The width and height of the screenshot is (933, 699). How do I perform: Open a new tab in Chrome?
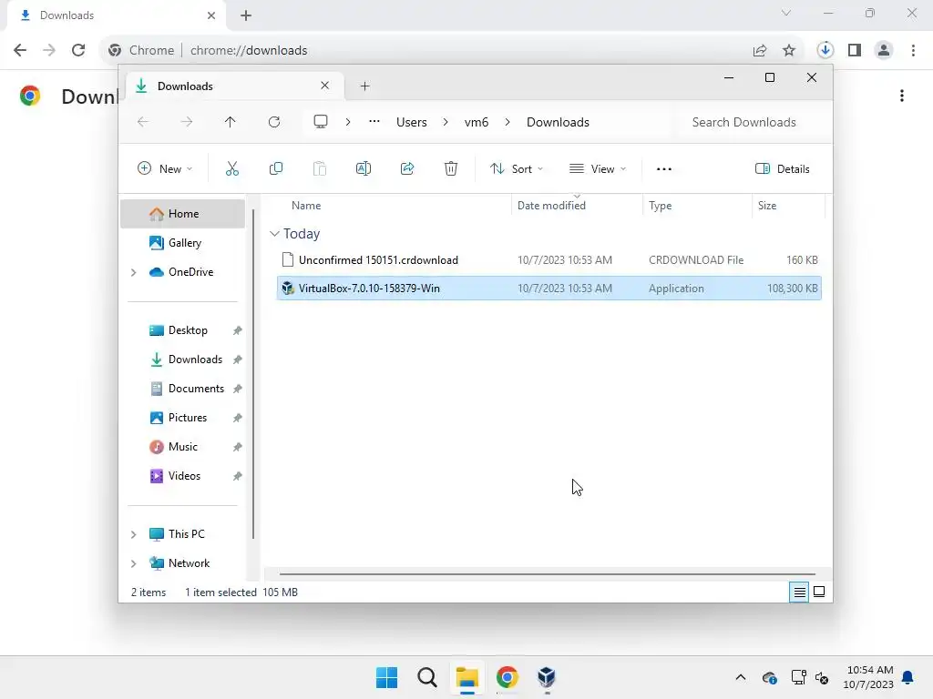click(246, 15)
